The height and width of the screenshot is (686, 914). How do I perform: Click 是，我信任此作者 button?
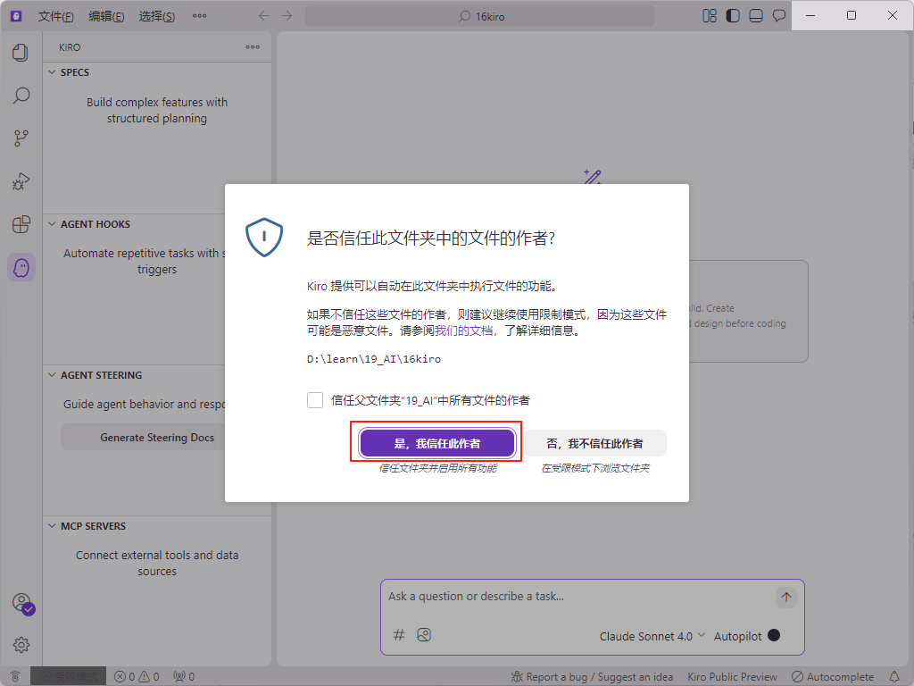(x=436, y=442)
